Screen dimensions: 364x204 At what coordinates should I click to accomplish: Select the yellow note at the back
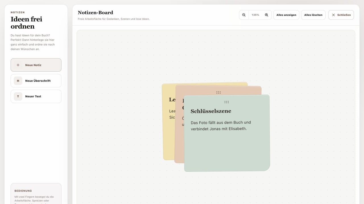(x=168, y=136)
